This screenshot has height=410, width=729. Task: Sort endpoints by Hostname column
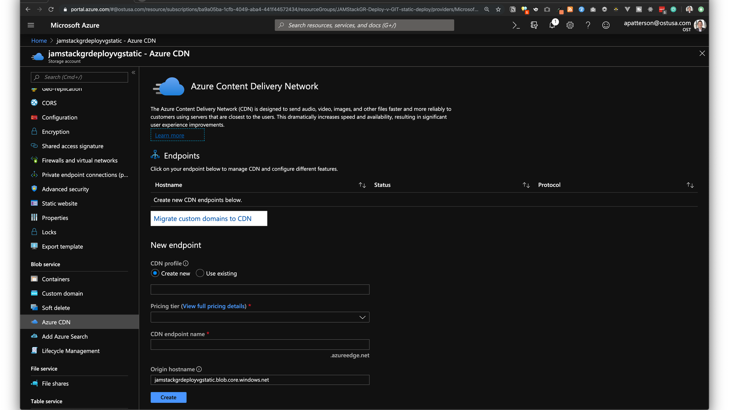coord(362,185)
